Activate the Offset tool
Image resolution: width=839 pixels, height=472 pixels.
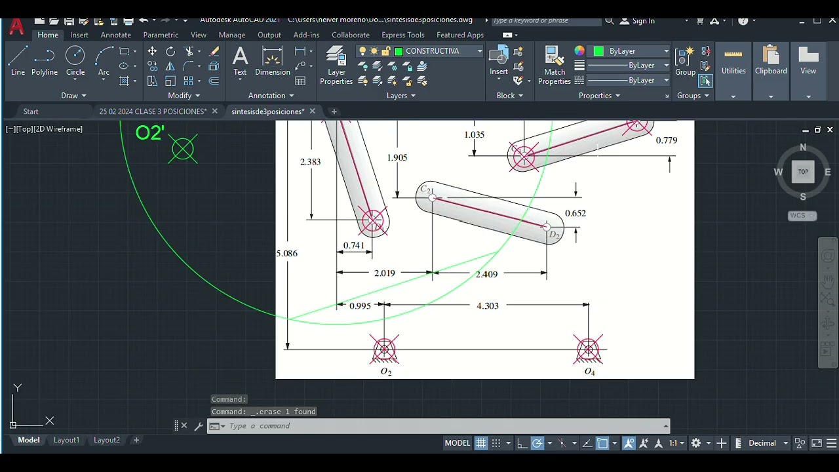point(214,81)
